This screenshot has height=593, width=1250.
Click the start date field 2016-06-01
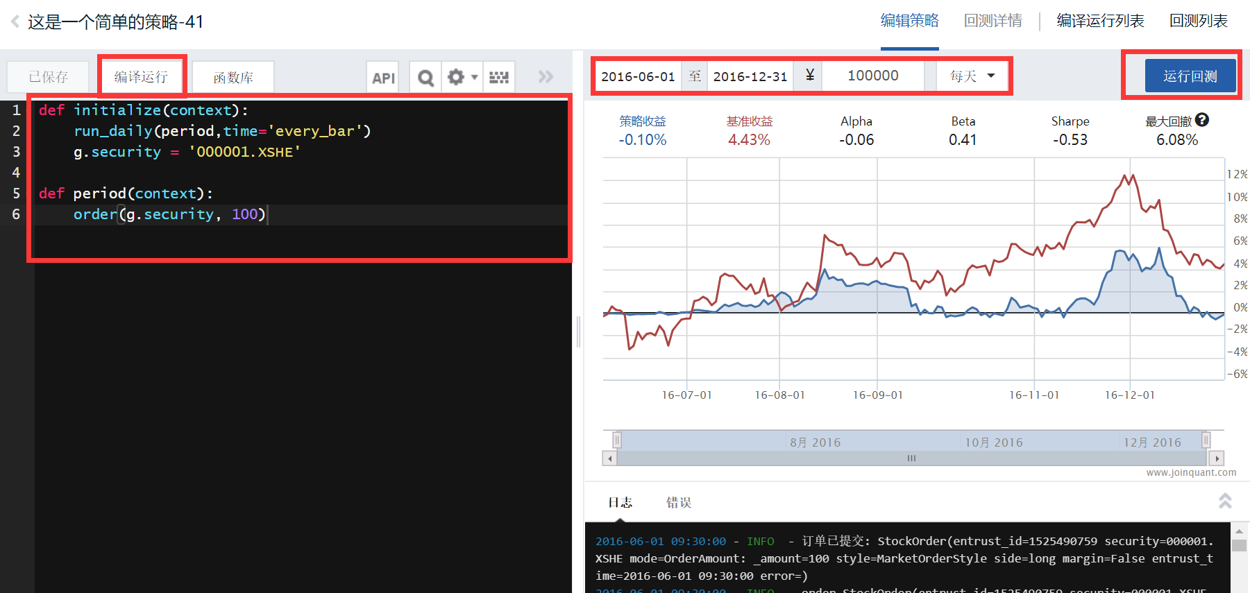[x=638, y=76]
